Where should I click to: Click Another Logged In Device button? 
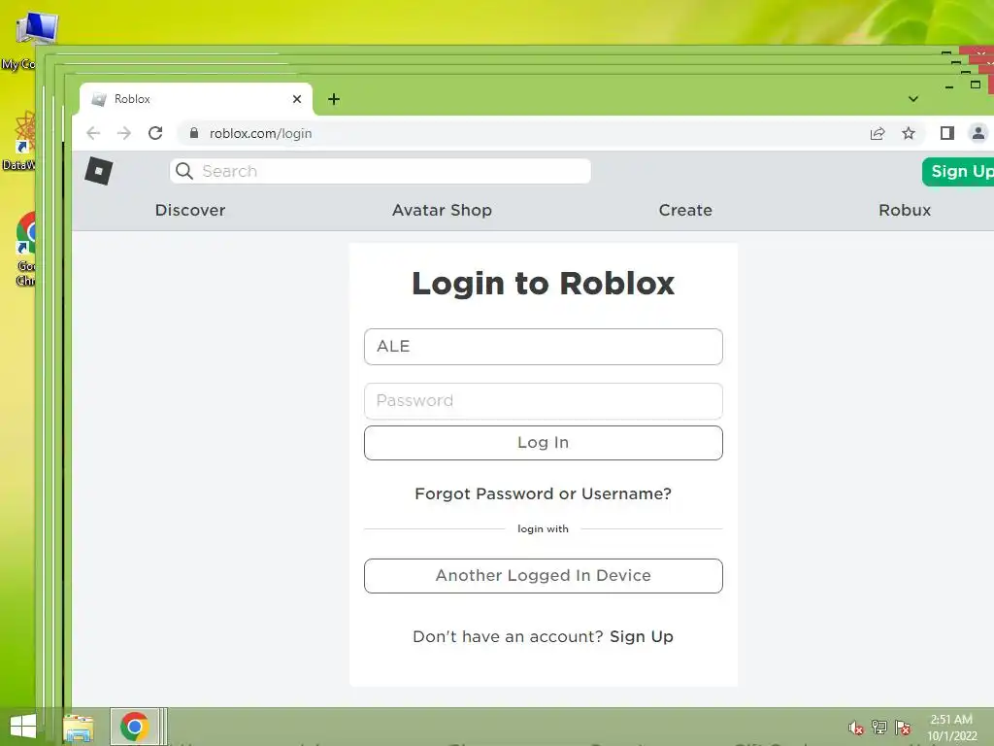click(544, 576)
